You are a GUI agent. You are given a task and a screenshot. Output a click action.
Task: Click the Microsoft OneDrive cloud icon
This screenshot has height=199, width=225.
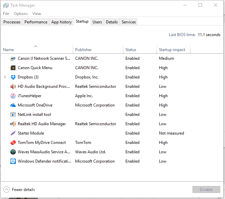tap(13, 105)
